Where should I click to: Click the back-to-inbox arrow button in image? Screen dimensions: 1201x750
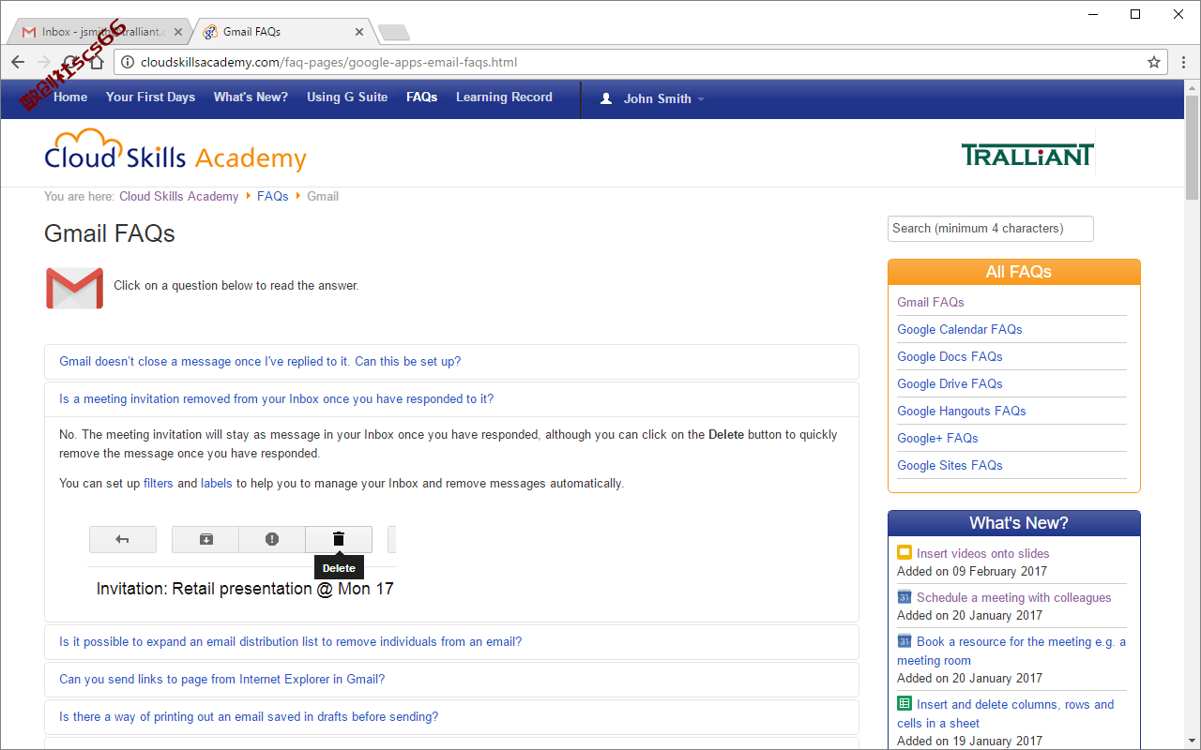[122, 539]
